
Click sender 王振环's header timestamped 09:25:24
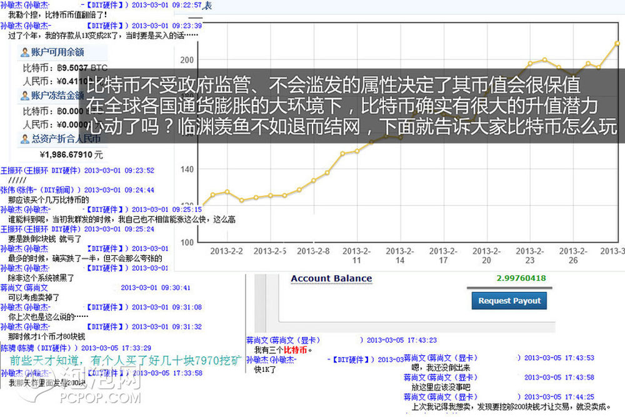tap(77, 229)
